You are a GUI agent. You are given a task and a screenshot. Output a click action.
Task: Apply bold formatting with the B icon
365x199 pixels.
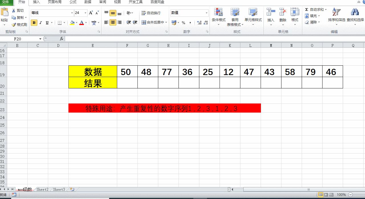[x=34, y=23]
